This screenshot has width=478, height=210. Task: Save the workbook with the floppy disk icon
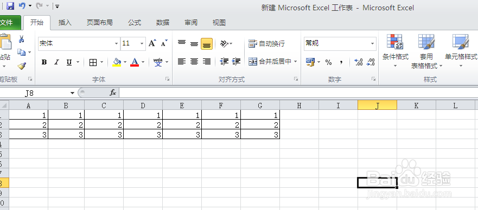click(x=10, y=6)
